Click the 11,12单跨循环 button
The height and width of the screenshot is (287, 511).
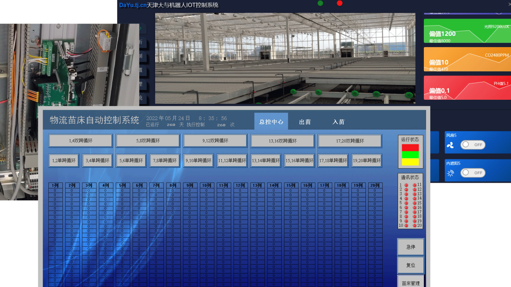[x=232, y=161]
